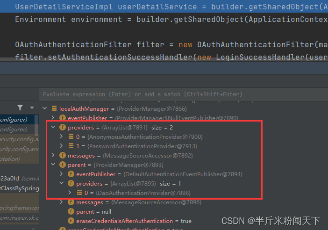Image resolution: width=328 pixels, height=230 pixels.
Task: Select the 'ecurity.config.a' stack frame
Action: [19, 139]
